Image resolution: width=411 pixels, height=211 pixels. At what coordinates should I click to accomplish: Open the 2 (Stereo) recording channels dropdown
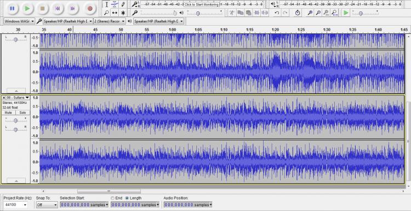[x=110, y=21]
